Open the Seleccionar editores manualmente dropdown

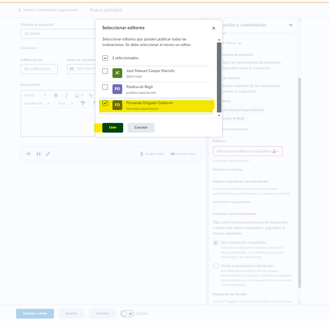coord(248,151)
